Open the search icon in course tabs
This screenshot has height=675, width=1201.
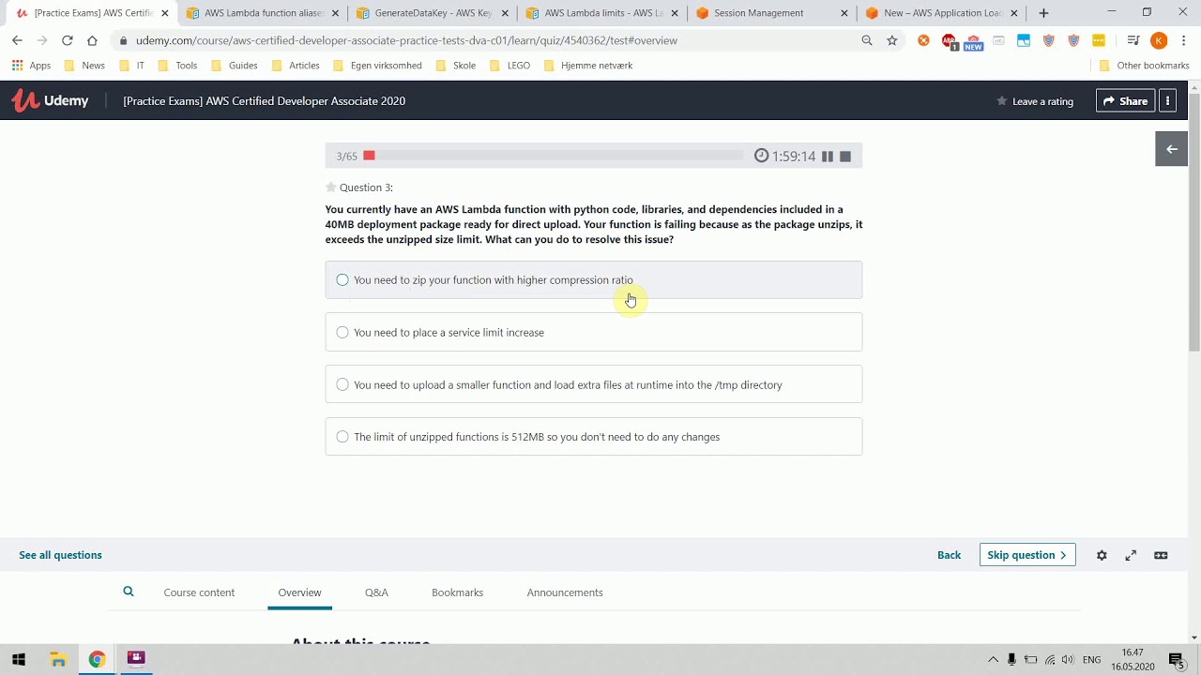pos(129,592)
